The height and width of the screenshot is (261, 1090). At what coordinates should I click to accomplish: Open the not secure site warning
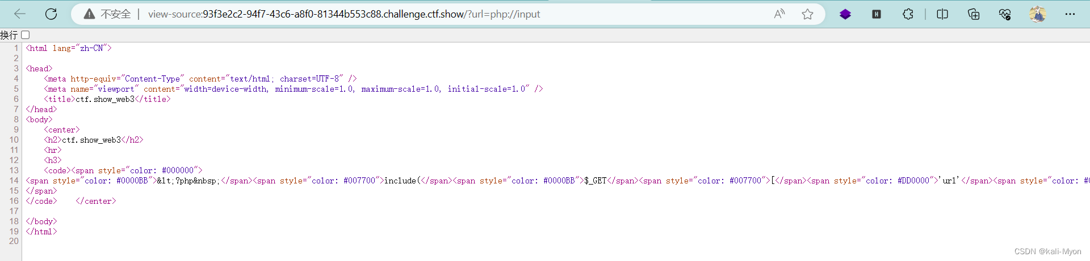[89, 14]
